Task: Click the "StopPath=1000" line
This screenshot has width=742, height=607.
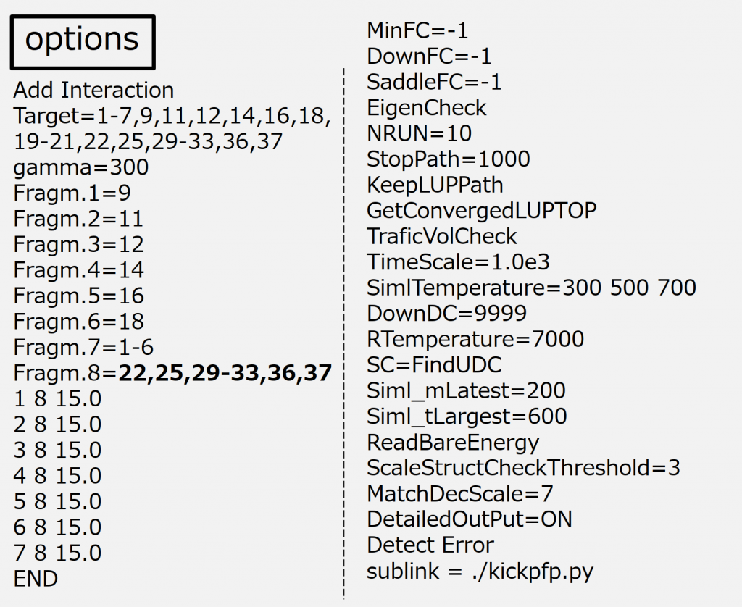Action: click(449, 159)
